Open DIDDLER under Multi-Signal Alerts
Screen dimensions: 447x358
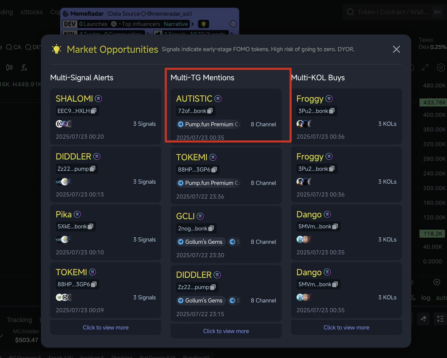pos(73,156)
